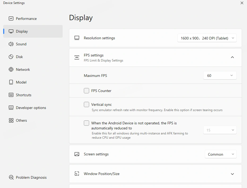The image size is (247, 188).
Task: Click the vertical sync description text
Action: point(157,110)
